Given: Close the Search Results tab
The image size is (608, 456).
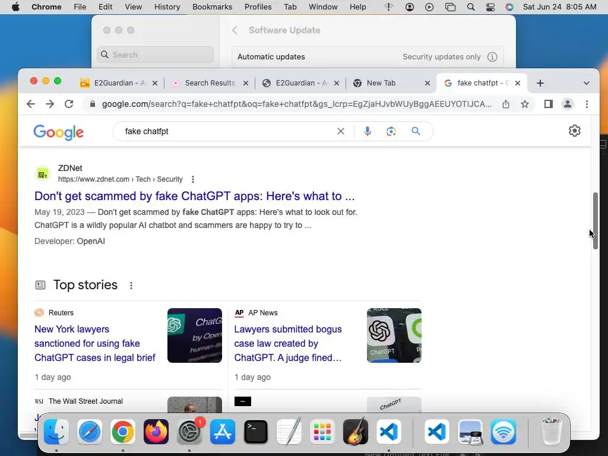Looking at the screenshot, I should coord(245,83).
